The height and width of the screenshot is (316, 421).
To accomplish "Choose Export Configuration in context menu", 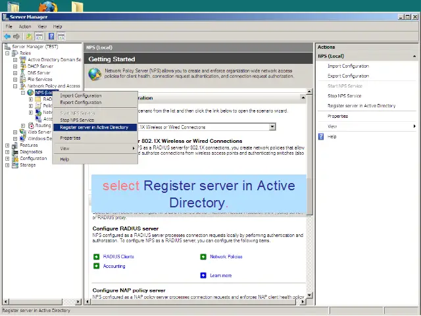I will pyautogui.click(x=95, y=103).
